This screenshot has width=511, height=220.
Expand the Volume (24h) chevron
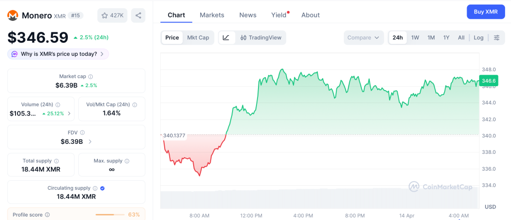point(69,113)
